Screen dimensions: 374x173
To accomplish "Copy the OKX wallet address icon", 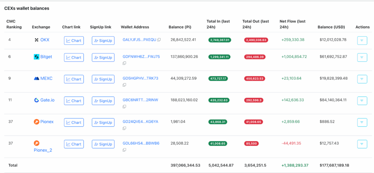I will point(159,40).
